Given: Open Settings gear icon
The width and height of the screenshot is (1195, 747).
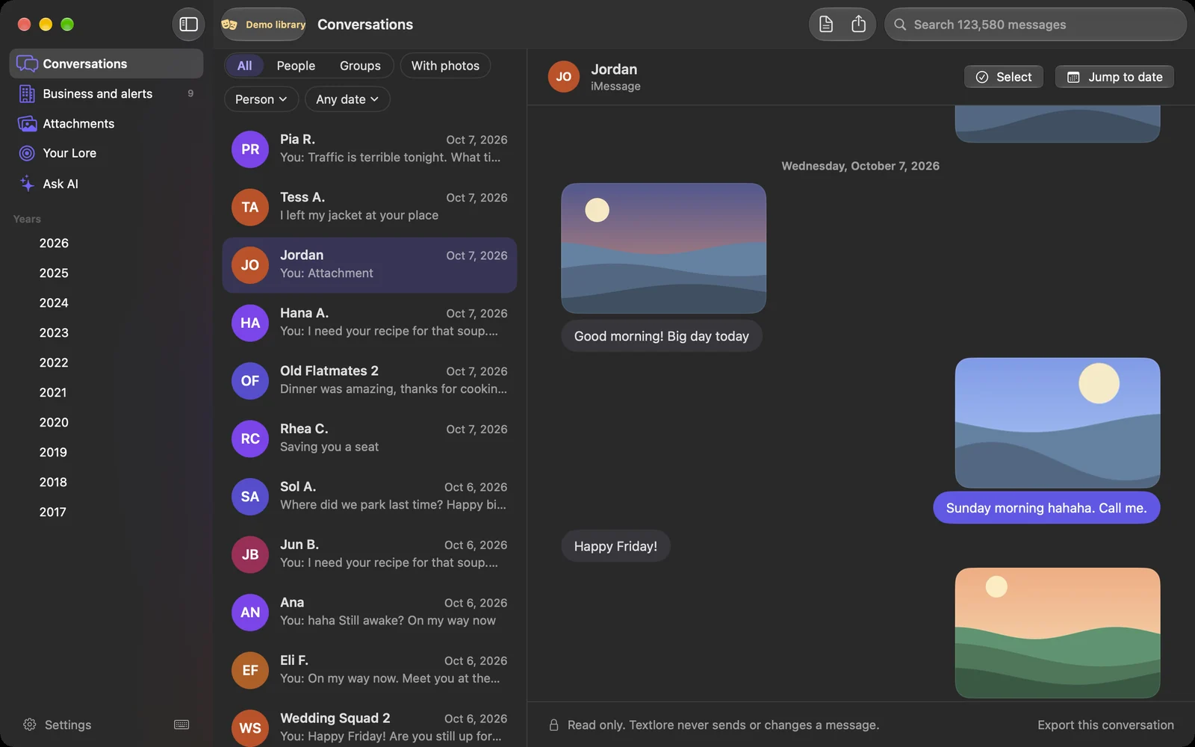Looking at the screenshot, I should (x=30, y=725).
